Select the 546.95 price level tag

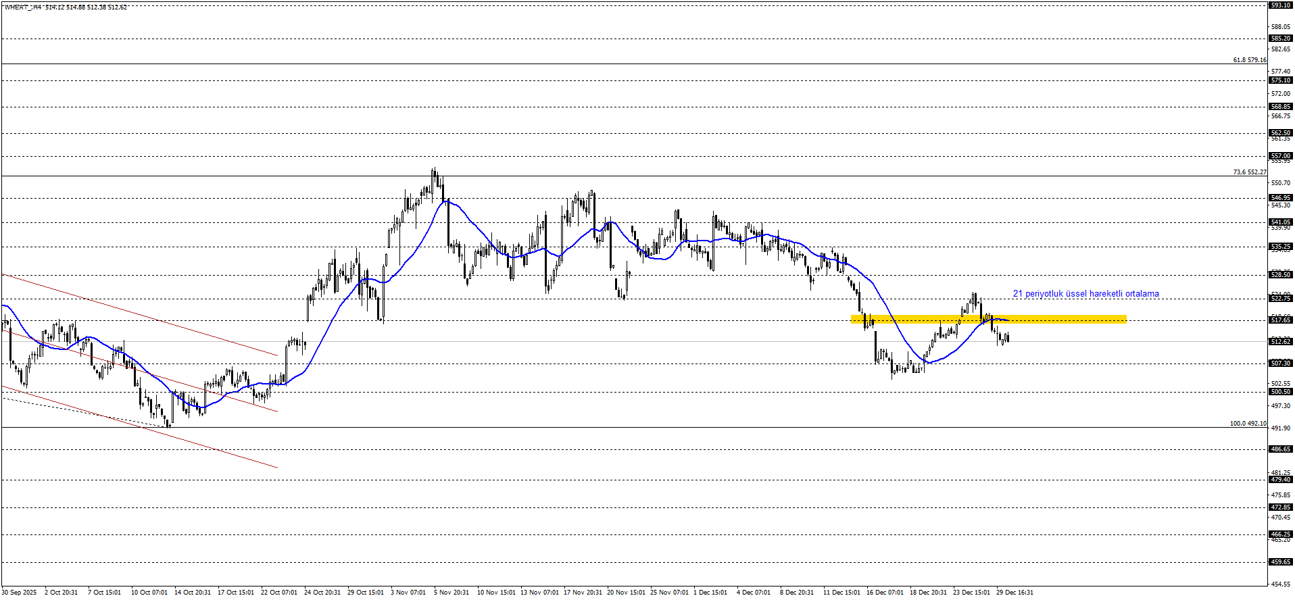click(x=1281, y=198)
